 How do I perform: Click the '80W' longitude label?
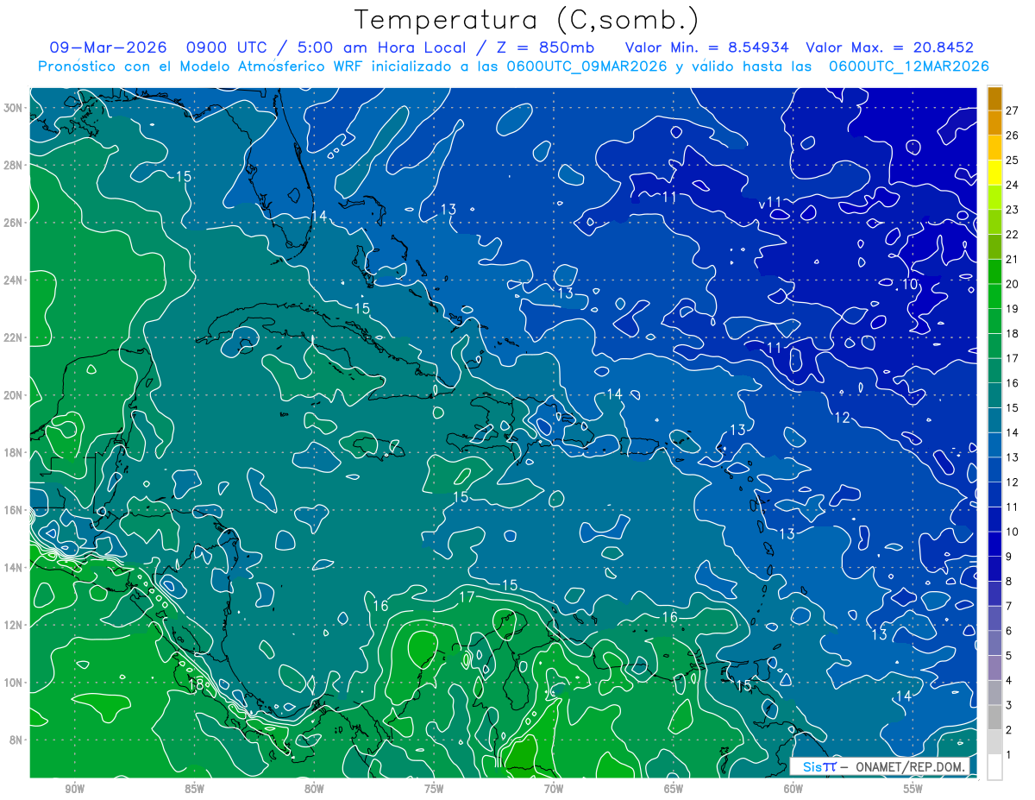(x=314, y=788)
